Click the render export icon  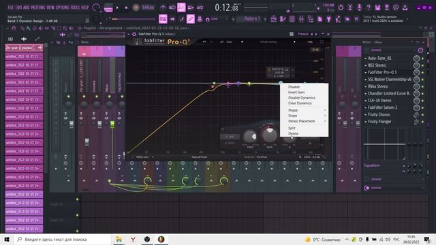click(387, 7)
